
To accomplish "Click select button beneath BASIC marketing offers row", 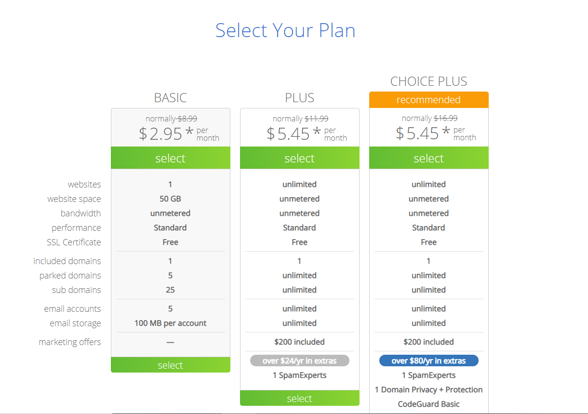I will 171,365.
